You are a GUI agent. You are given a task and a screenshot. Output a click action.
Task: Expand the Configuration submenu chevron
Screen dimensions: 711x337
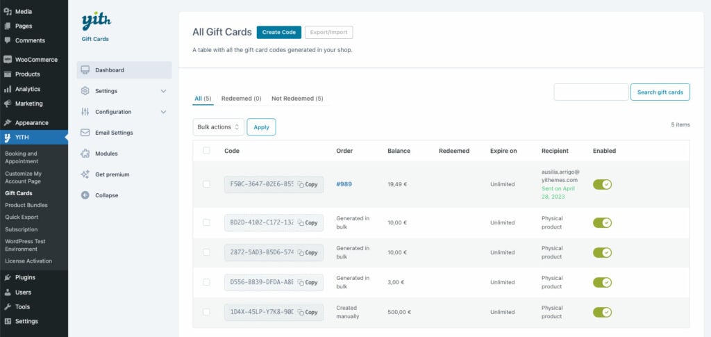pyautogui.click(x=163, y=112)
